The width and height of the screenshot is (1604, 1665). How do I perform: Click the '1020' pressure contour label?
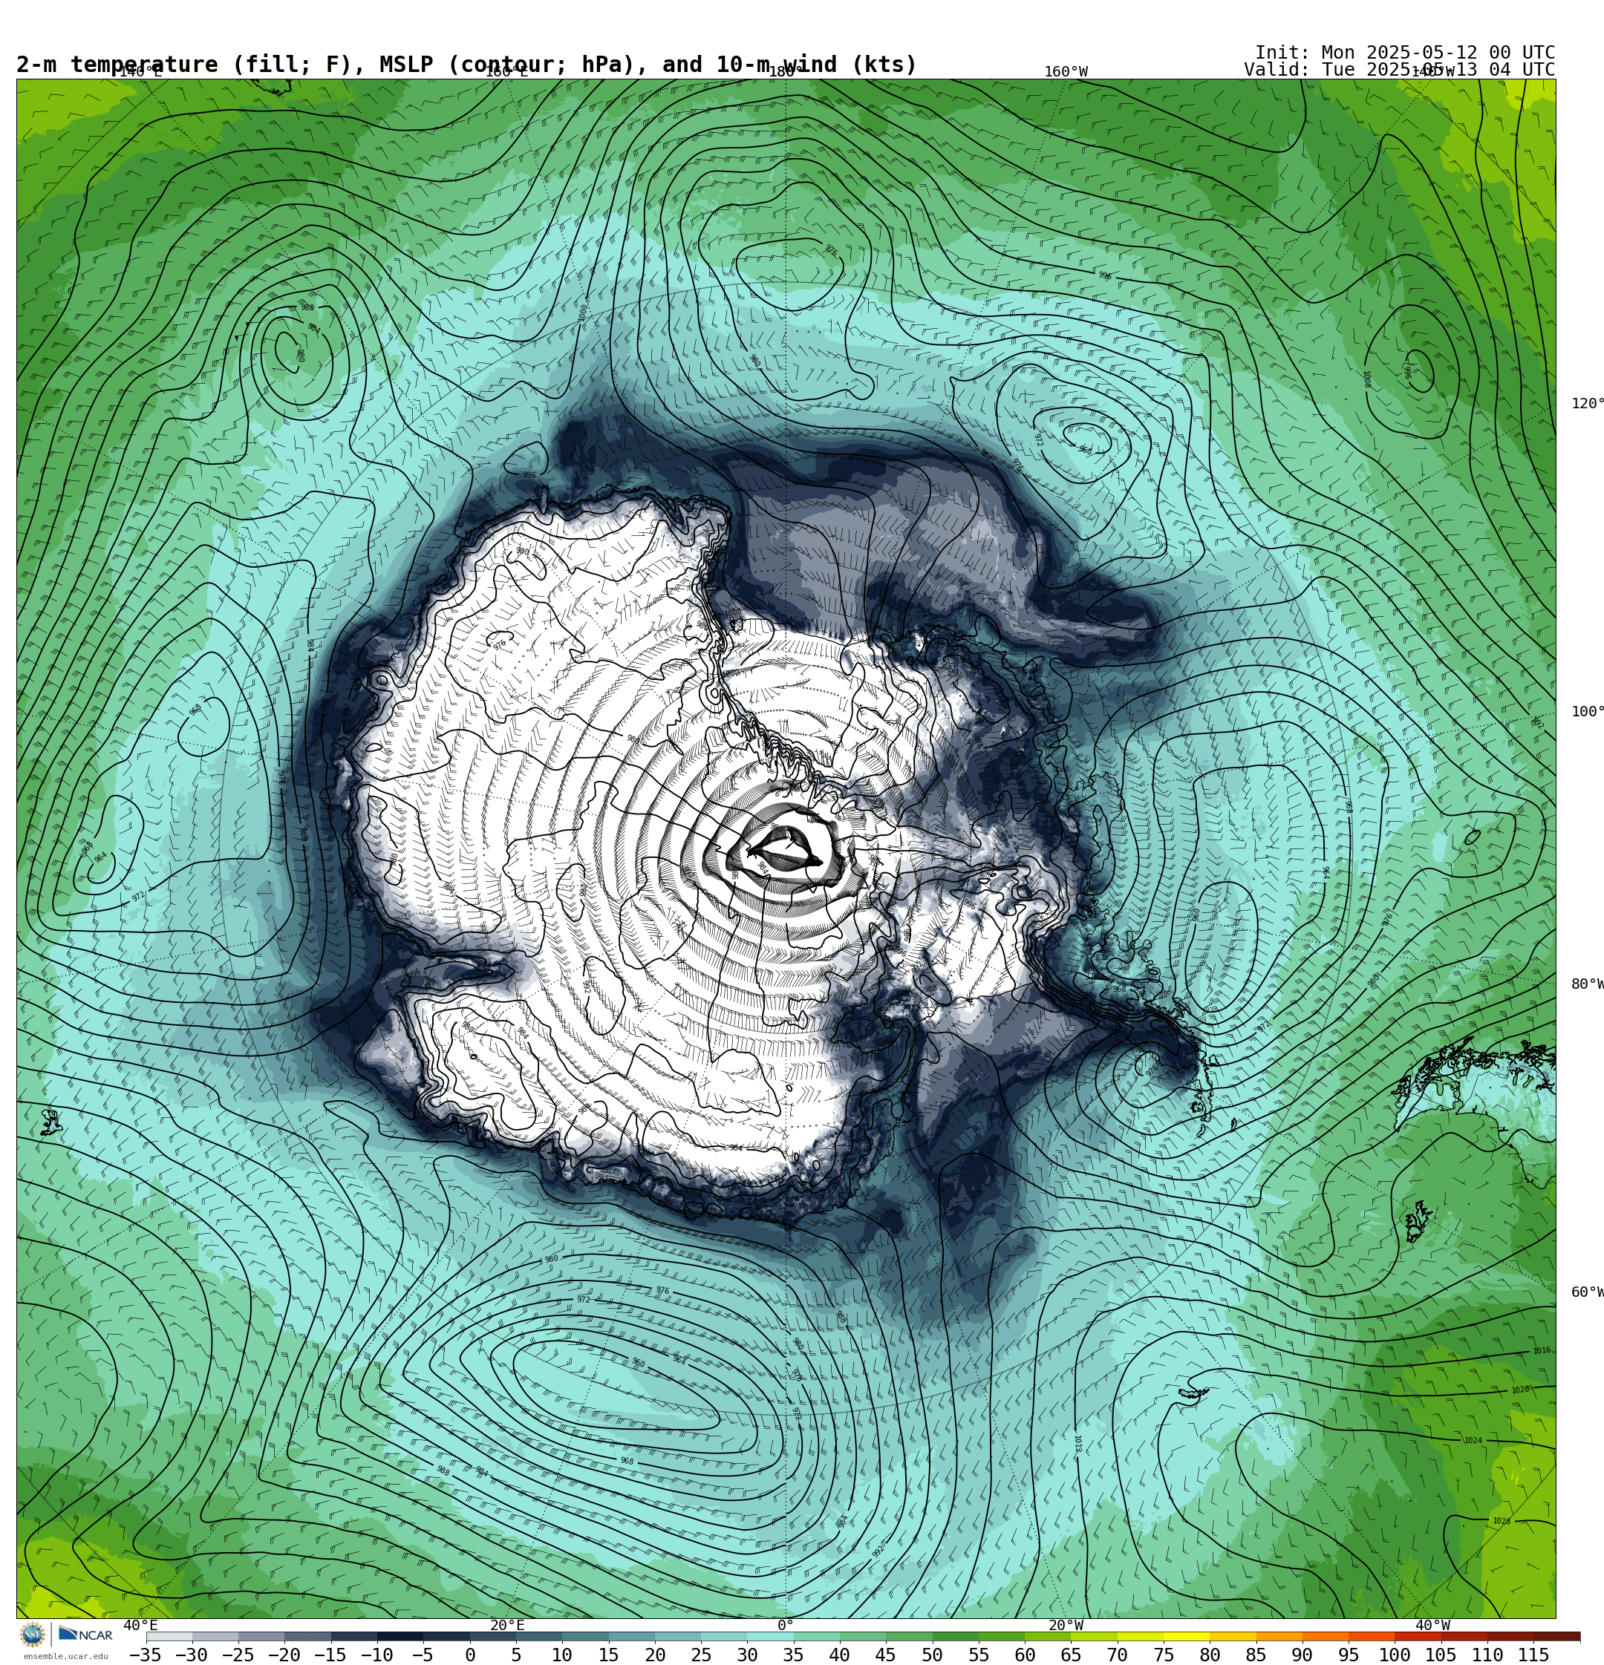click(1520, 1390)
